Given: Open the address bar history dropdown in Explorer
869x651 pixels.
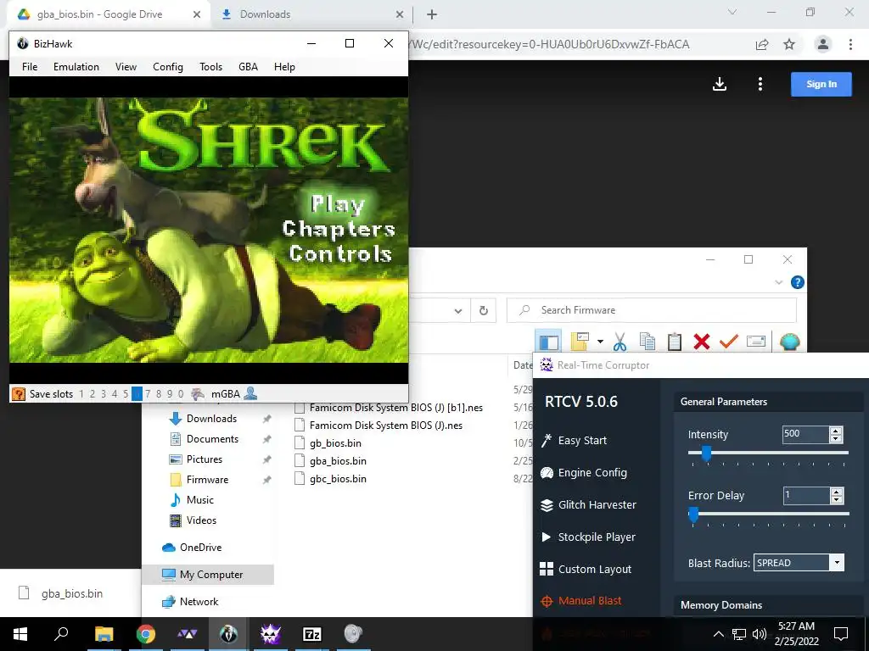Looking at the screenshot, I should pyautogui.click(x=458, y=310).
